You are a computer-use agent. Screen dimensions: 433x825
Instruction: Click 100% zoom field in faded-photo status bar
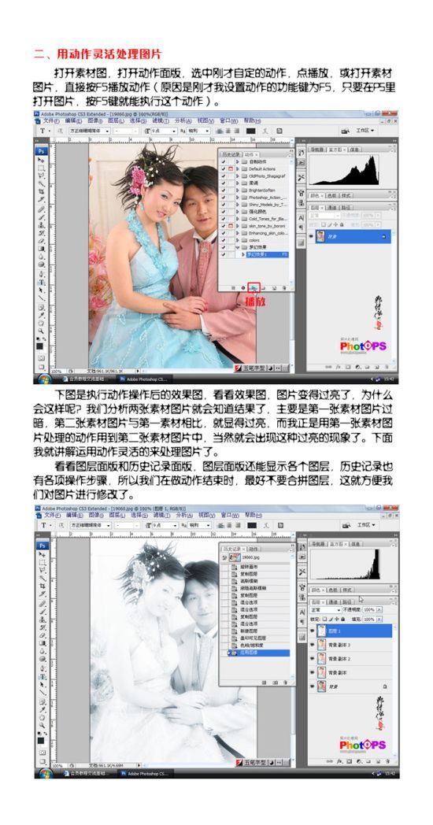point(57,765)
